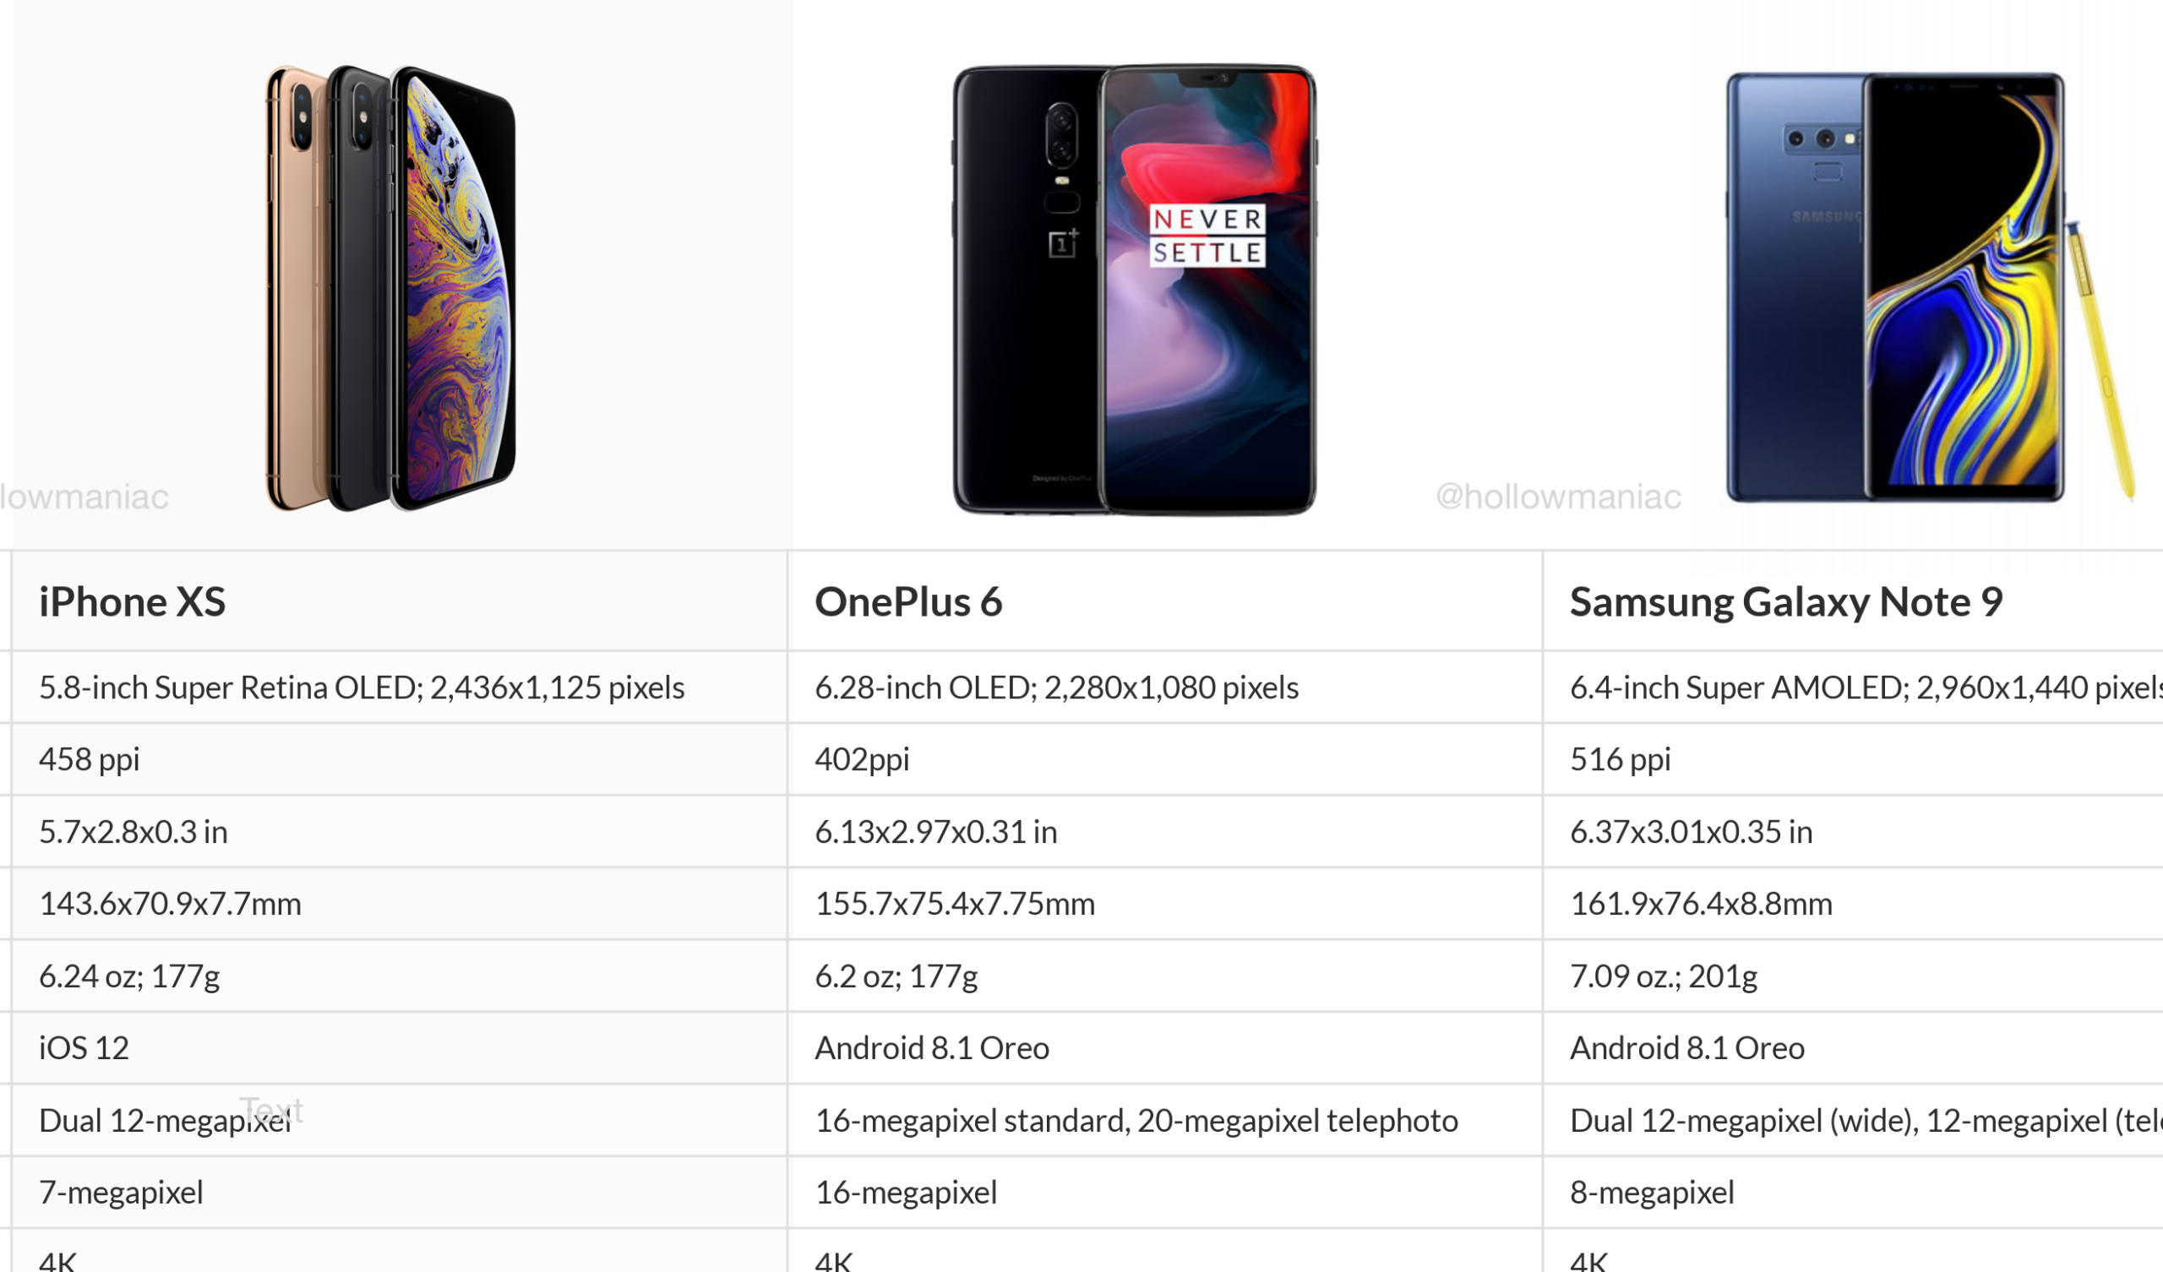Click the iOS 12 cell
The image size is (2163, 1272).
pyautogui.click(x=84, y=1048)
